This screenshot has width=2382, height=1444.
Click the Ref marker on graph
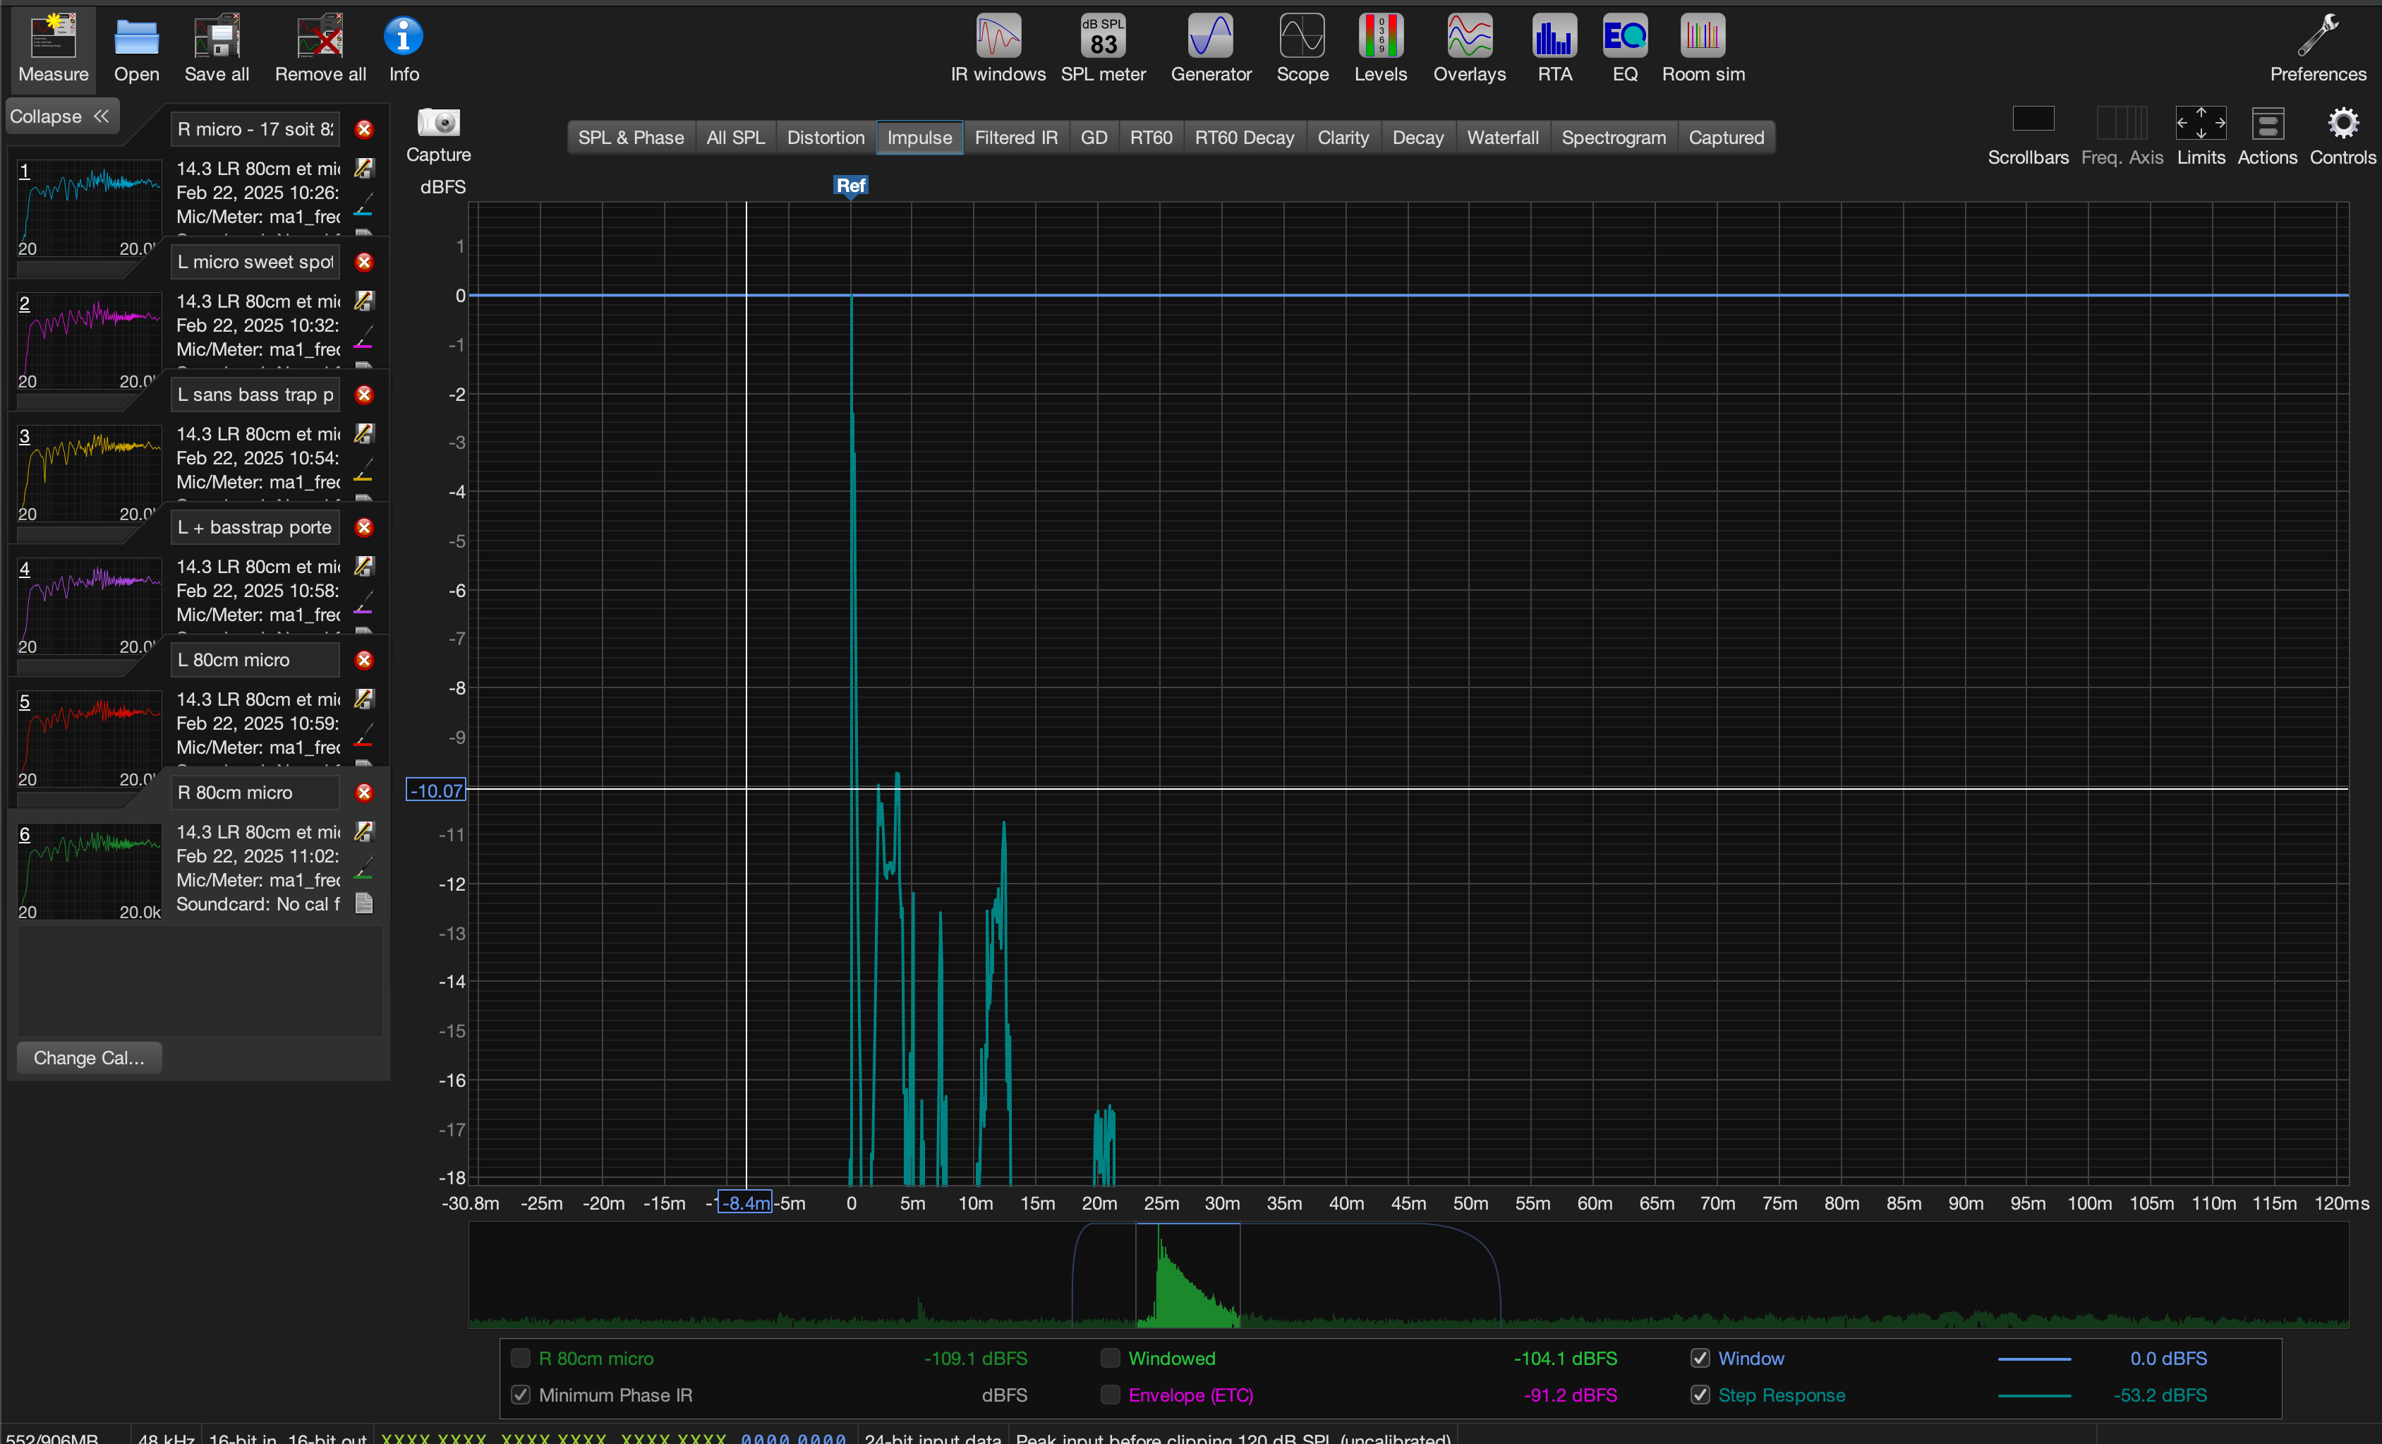pyautogui.click(x=851, y=186)
